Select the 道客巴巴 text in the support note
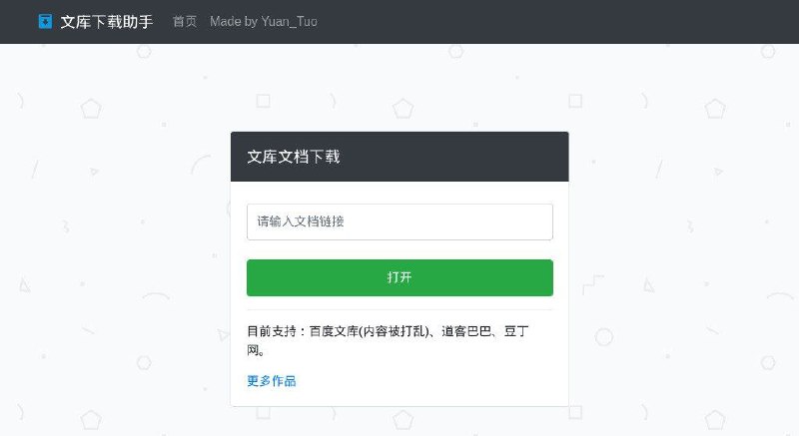The width and height of the screenshot is (799, 436). [466, 331]
